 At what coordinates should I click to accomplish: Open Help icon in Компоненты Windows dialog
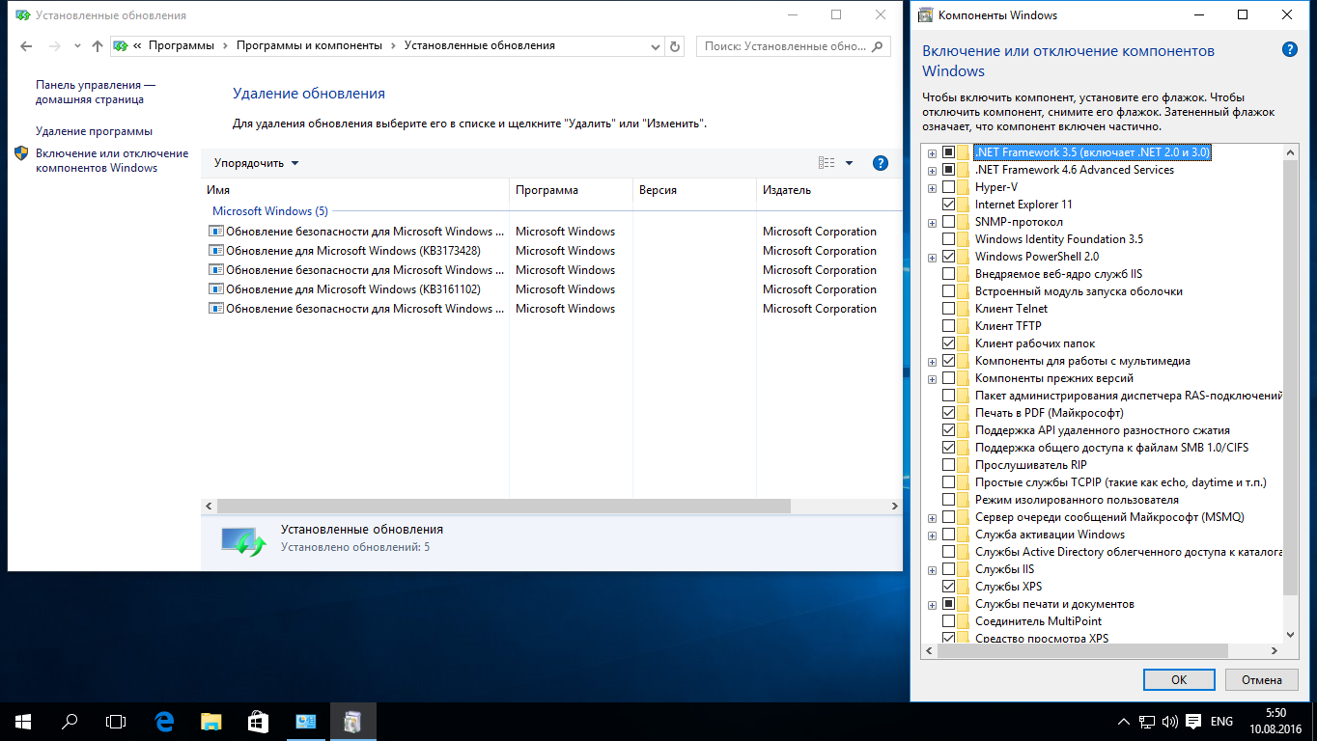pyautogui.click(x=1289, y=50)
